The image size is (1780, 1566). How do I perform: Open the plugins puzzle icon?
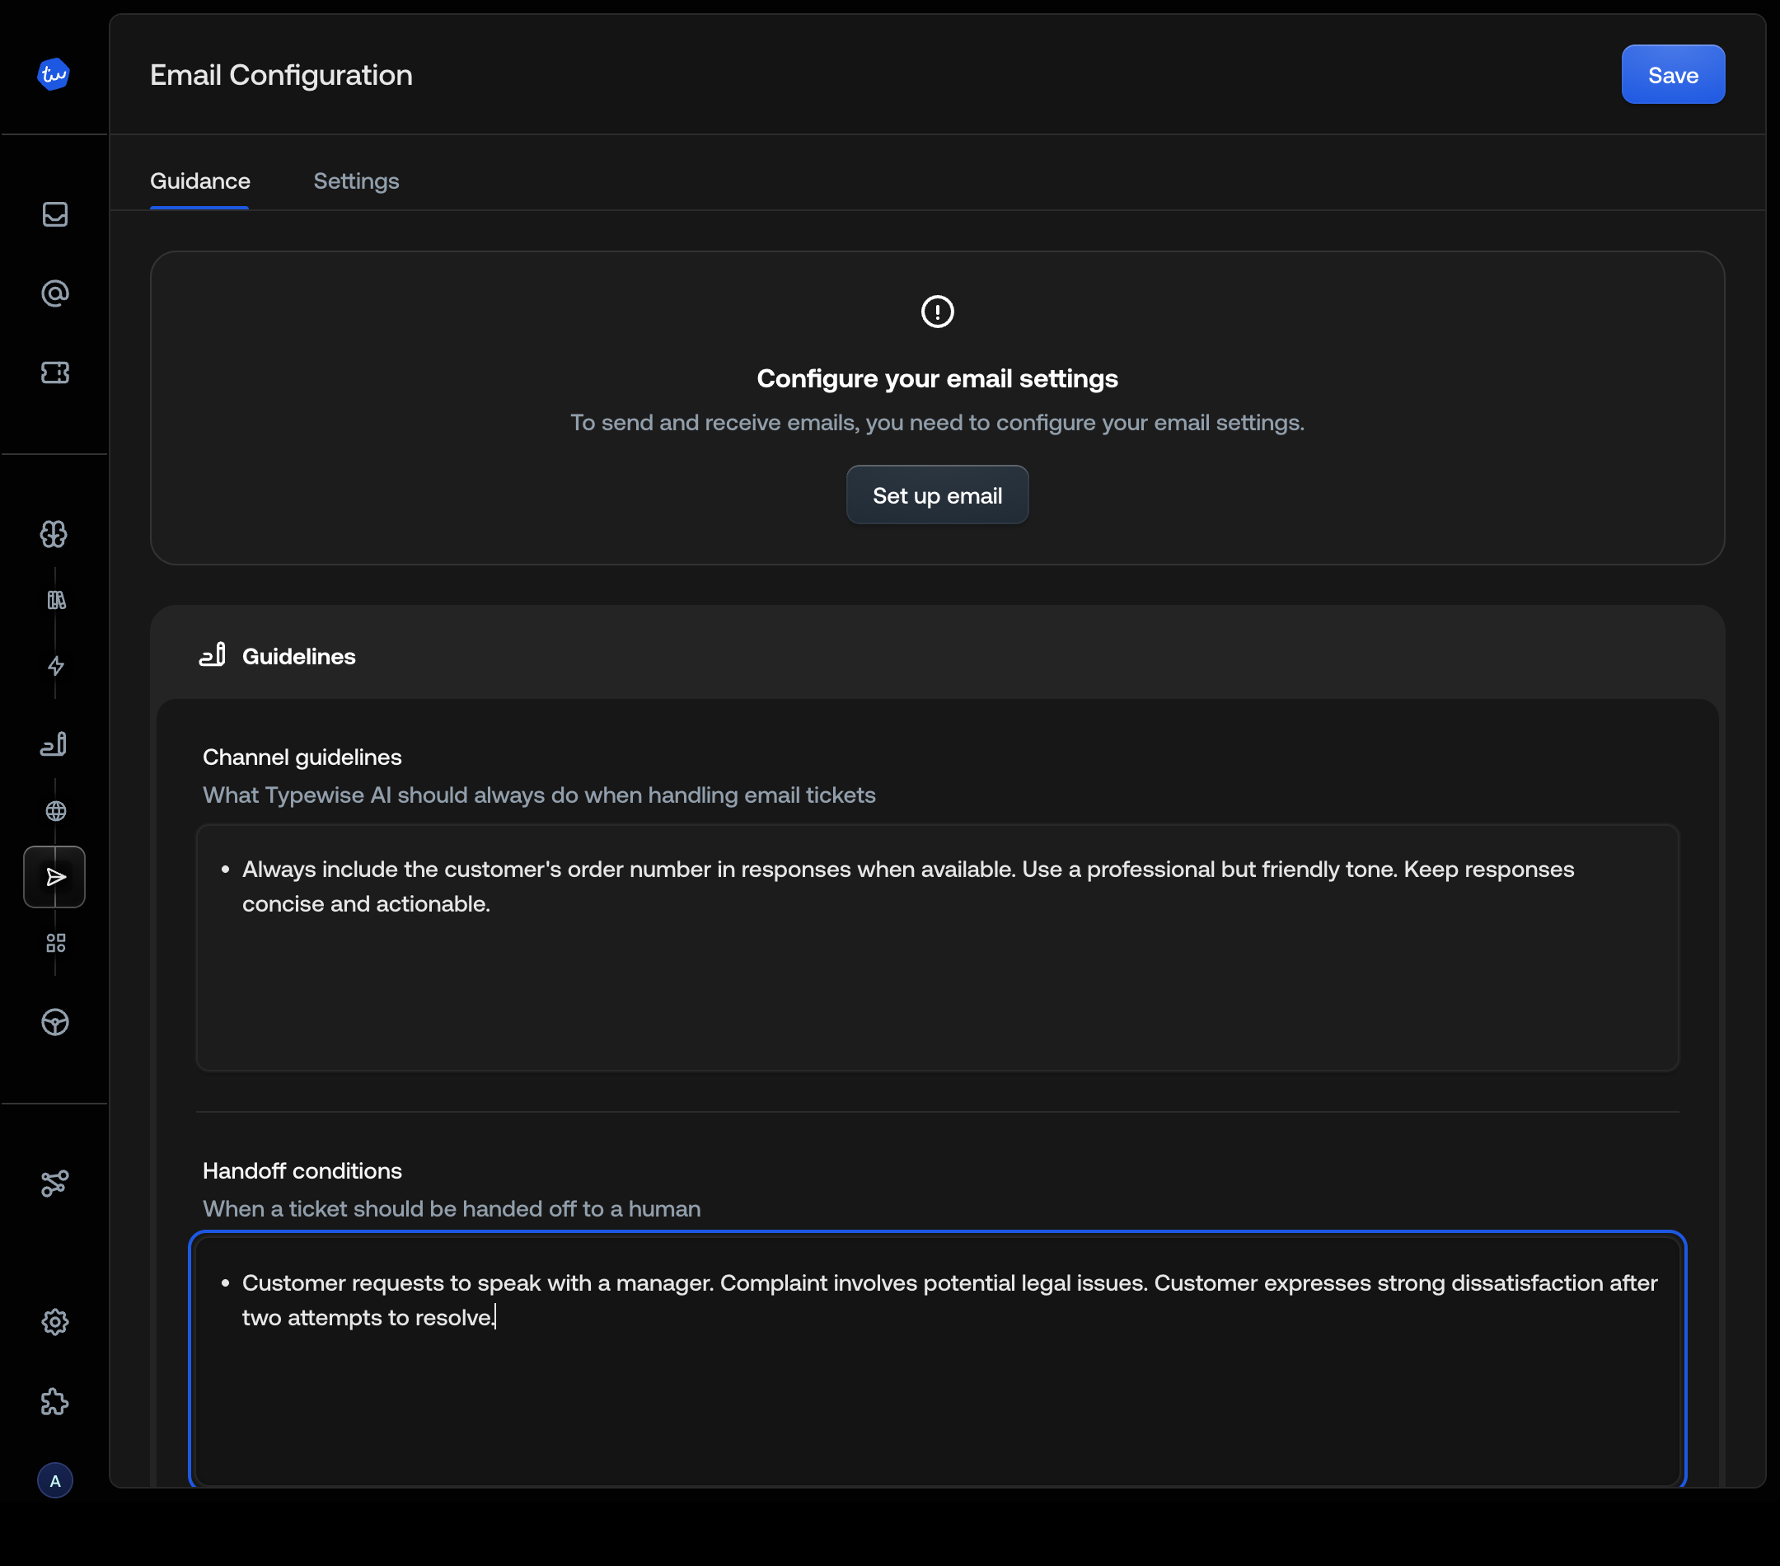pyautogui.click(x=54, y=1401)
